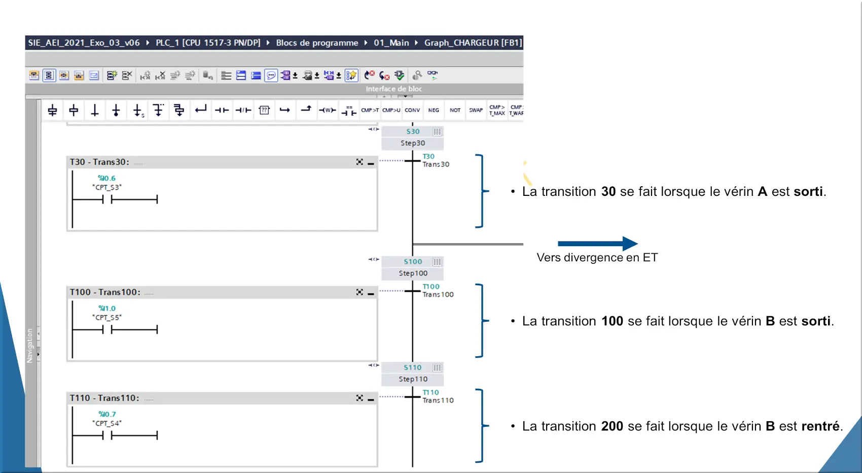This screenshot has height=473, width=862.
Task: Open an alternative branch element
Action: click(159, 110)
